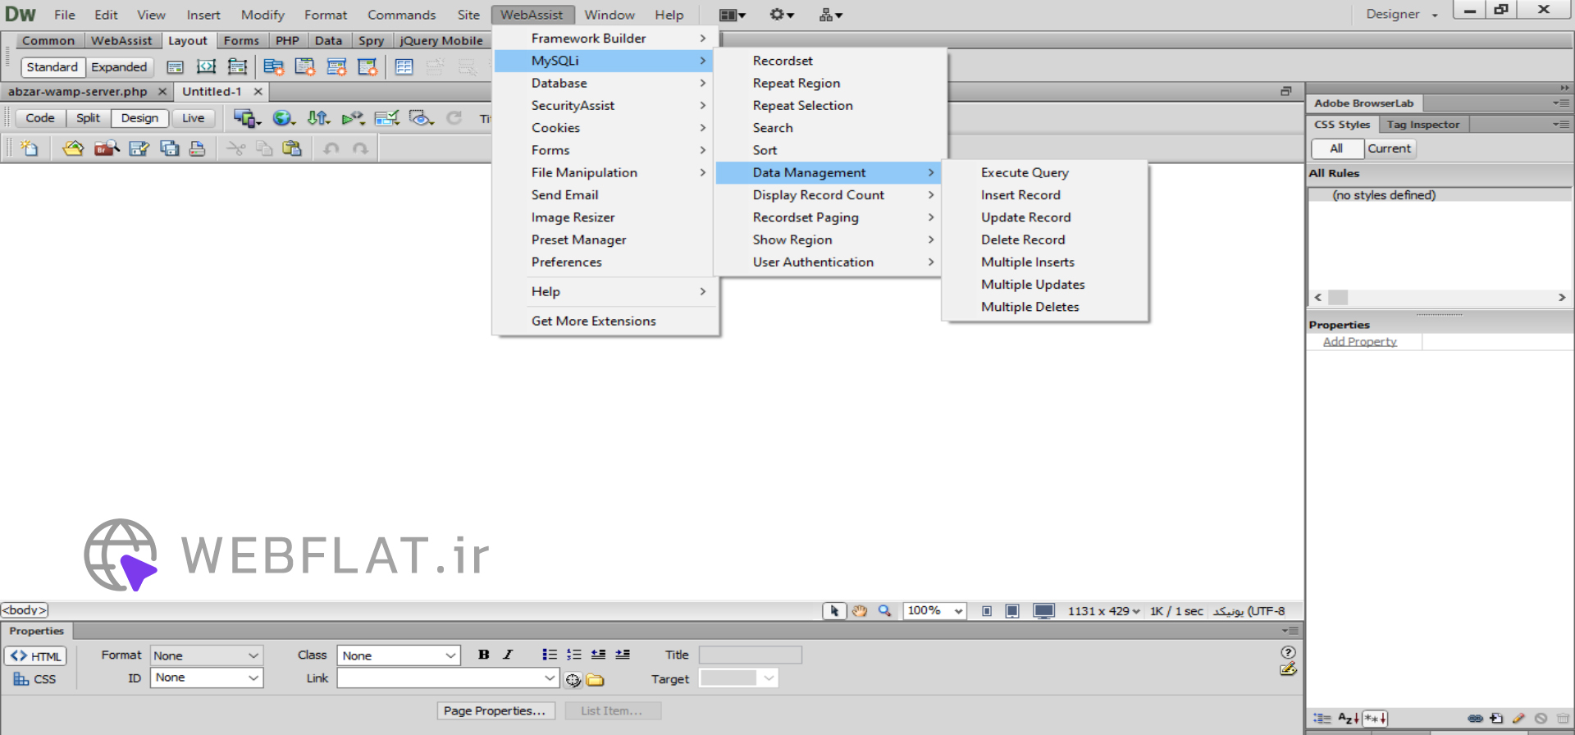Switch to Code view
Viewport: 1575px width, 735px height.
[40, 118]
